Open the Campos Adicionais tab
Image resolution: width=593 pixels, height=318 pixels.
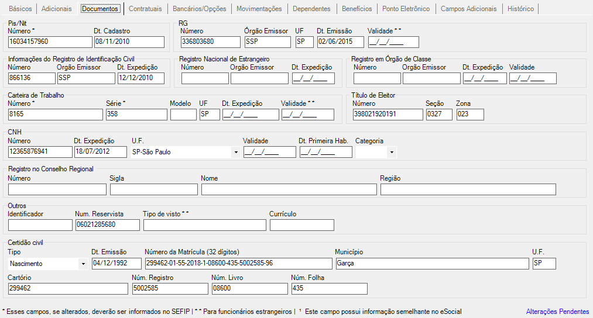(x=468, y=9)
